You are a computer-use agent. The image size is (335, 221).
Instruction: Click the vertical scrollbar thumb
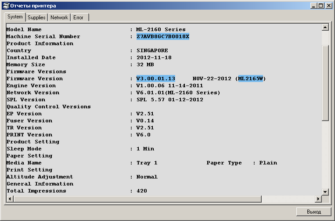pos(325,83)
